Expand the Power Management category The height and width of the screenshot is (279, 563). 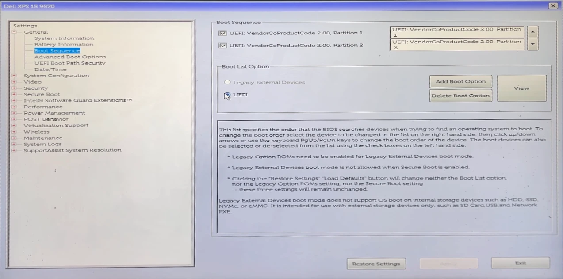[14, 113]
